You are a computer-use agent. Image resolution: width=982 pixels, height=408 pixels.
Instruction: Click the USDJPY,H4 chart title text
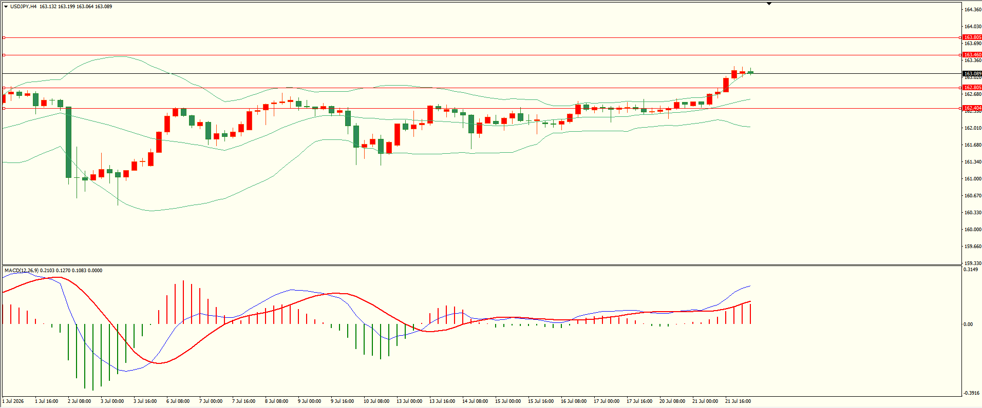click(x=23, y=7)
